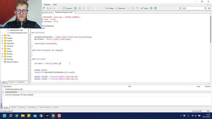The height and width of the screenshot is (119, 212).
Task: Focus the toolbar search input field
Action: pyautogui.click(x=193, y=8)
